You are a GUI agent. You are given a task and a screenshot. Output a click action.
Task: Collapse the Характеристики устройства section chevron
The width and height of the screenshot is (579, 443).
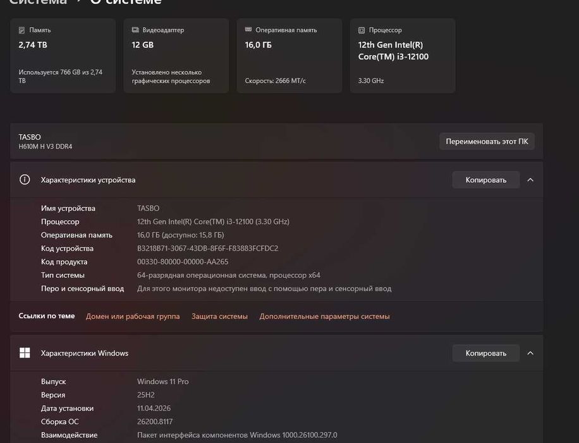point(530,180)
